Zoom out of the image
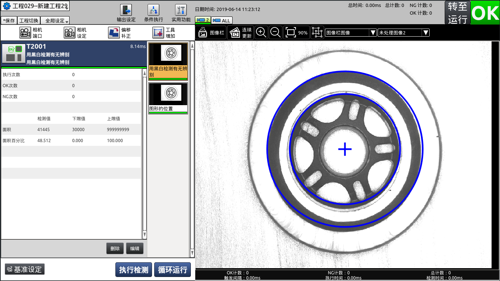Image resolution: width=500 pixels, height=281 pixels. (x=275, y=33)
